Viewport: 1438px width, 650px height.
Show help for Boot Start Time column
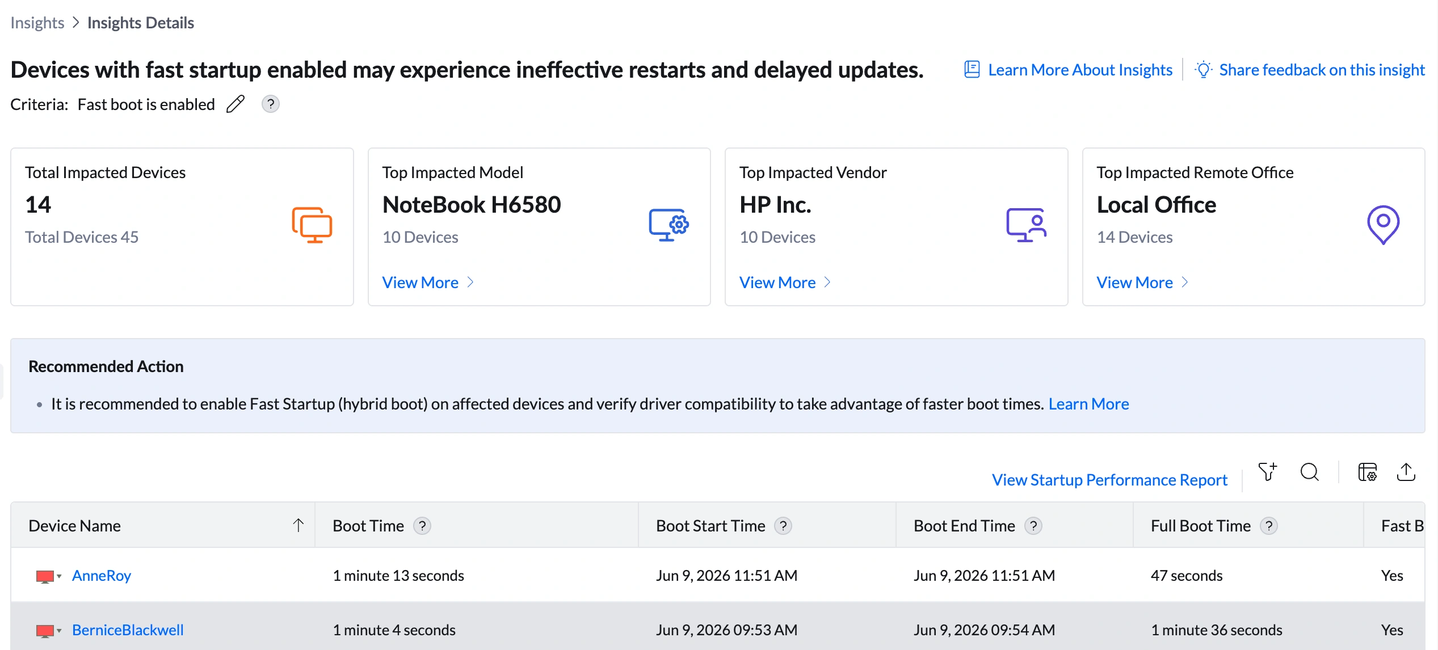click(783, 526)
